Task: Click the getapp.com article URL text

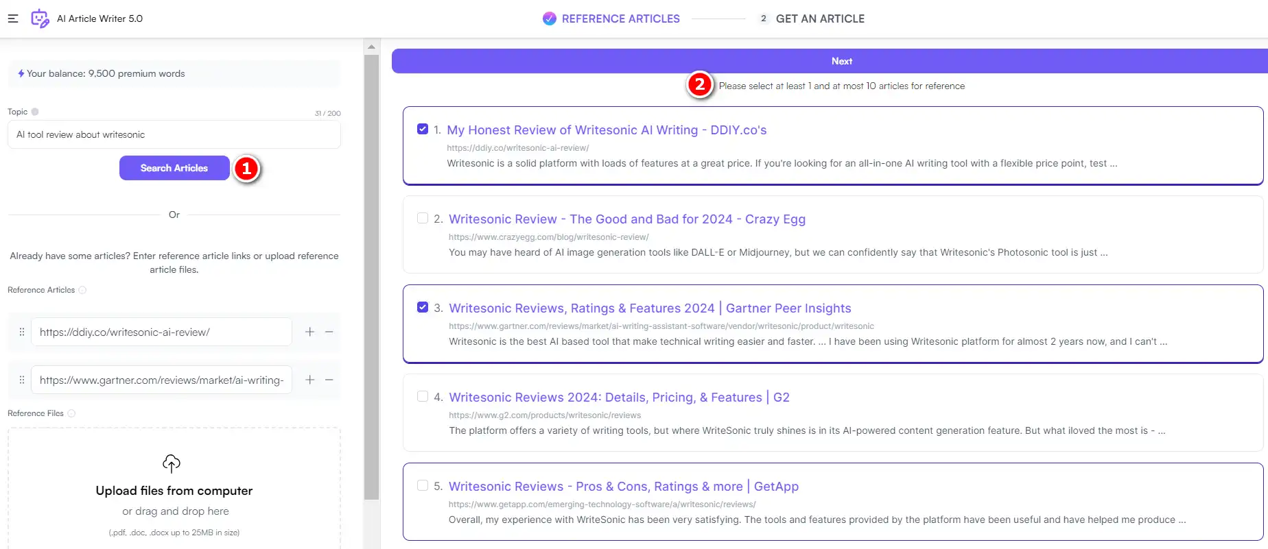Action: coord(602,504)
